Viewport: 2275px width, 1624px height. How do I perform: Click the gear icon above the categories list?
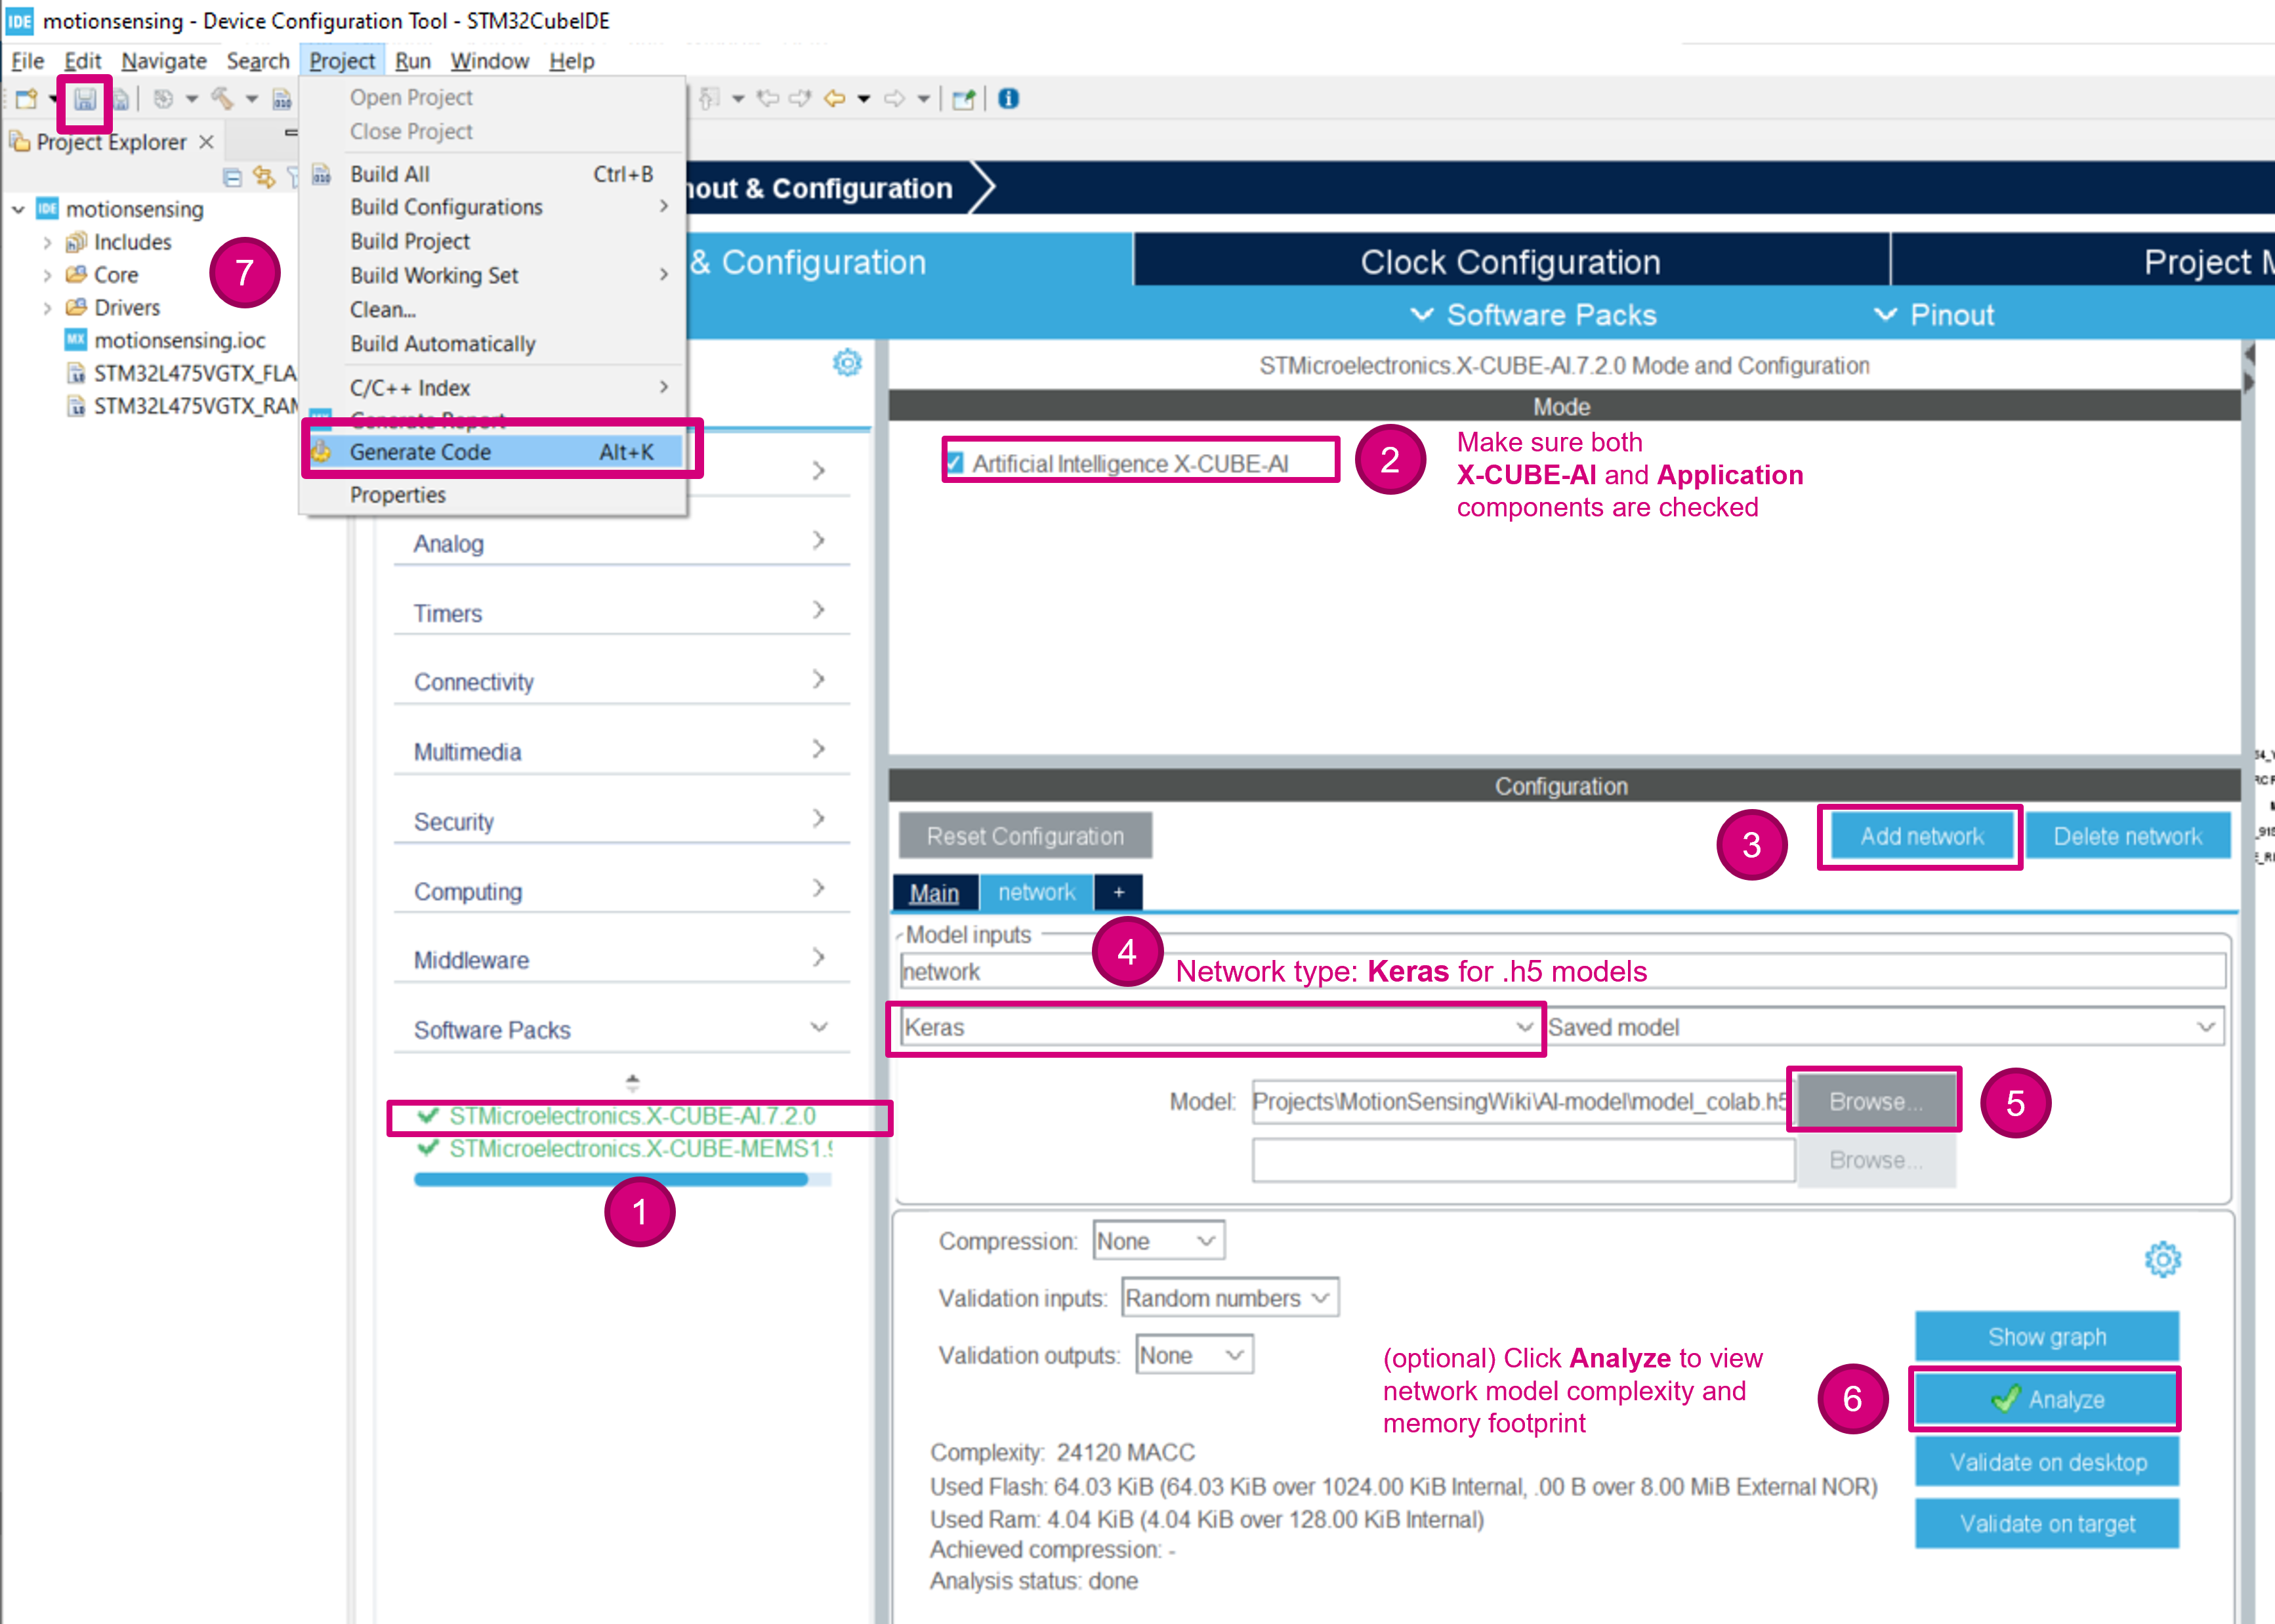(847, 362)
